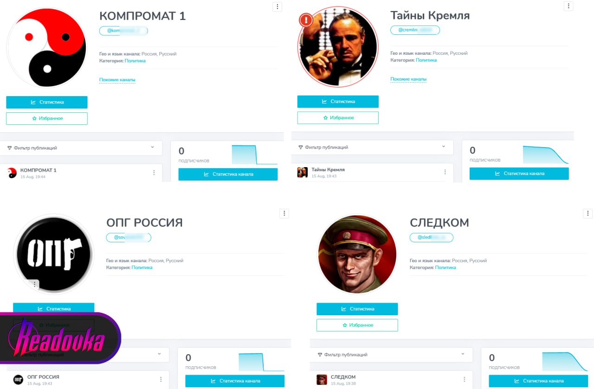Viewport: 594px width, 389px height.
Task: Expand Фильтр публикаций under СЛЕДКОМ
Action: click(x=391, y=355)
